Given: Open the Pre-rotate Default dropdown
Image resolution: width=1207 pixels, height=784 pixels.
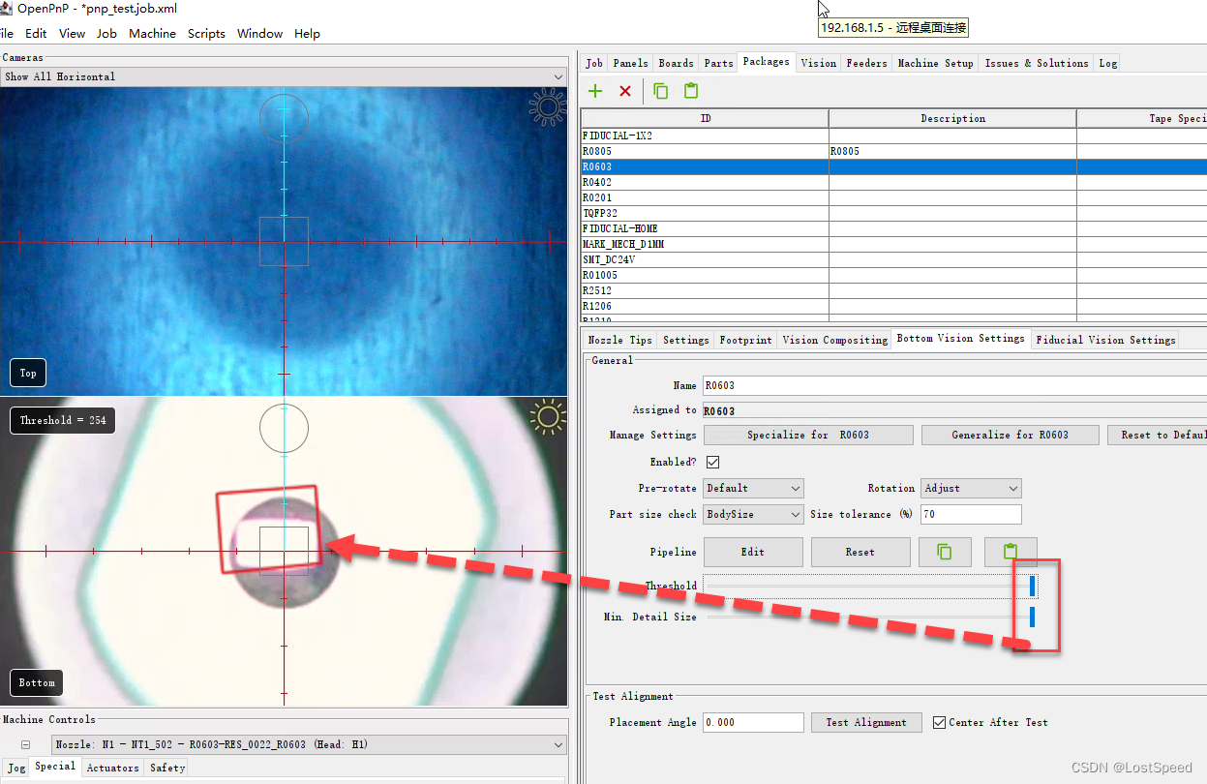Looking at the screenshot, I should 753,488.
